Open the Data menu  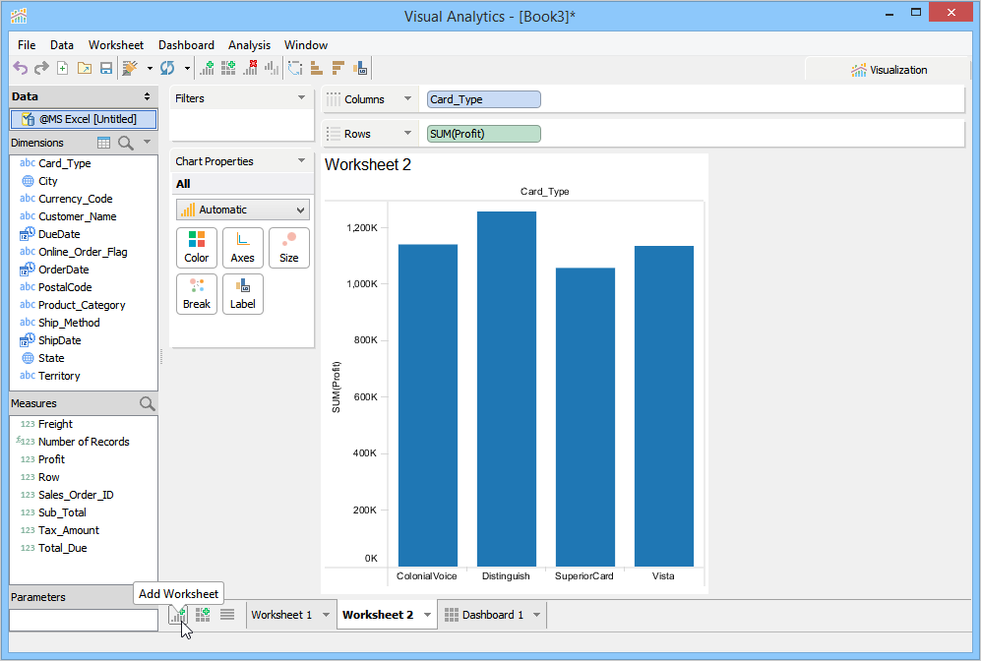coord(62,45)
